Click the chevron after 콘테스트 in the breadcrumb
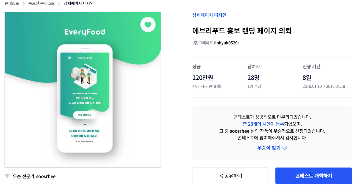The height and width of the screenshot is (189, 356). pos(24,4)
